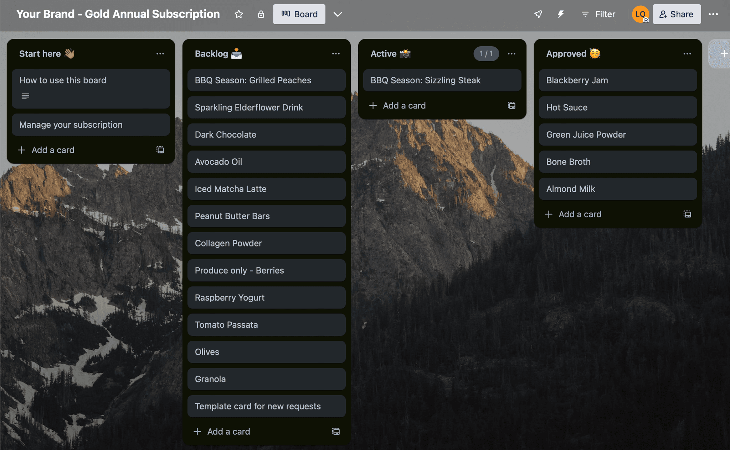The image size is (730, 450).
Task: Star this board with the star icon
Action: pyautogui.click(x=238, y=14)
